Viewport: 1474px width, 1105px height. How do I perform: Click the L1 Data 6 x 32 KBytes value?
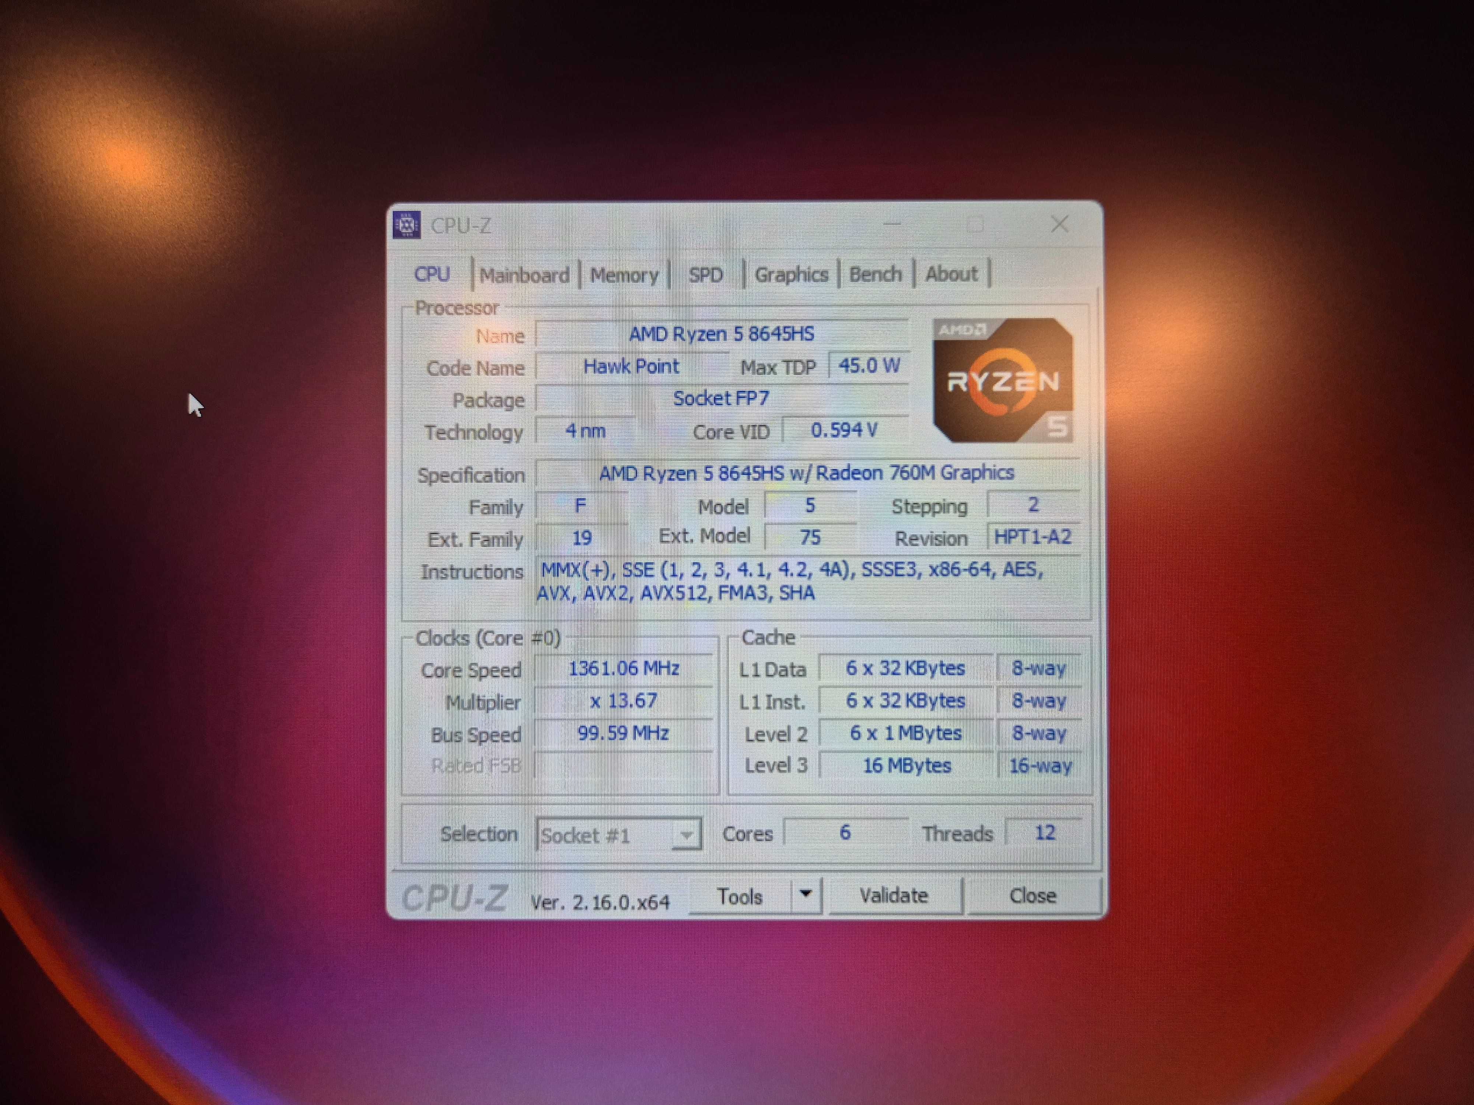905,668
